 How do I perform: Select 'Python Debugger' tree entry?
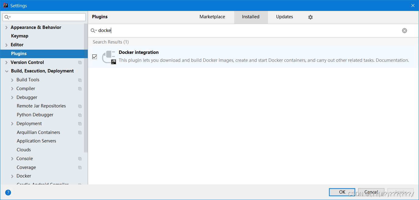(35, 115)
